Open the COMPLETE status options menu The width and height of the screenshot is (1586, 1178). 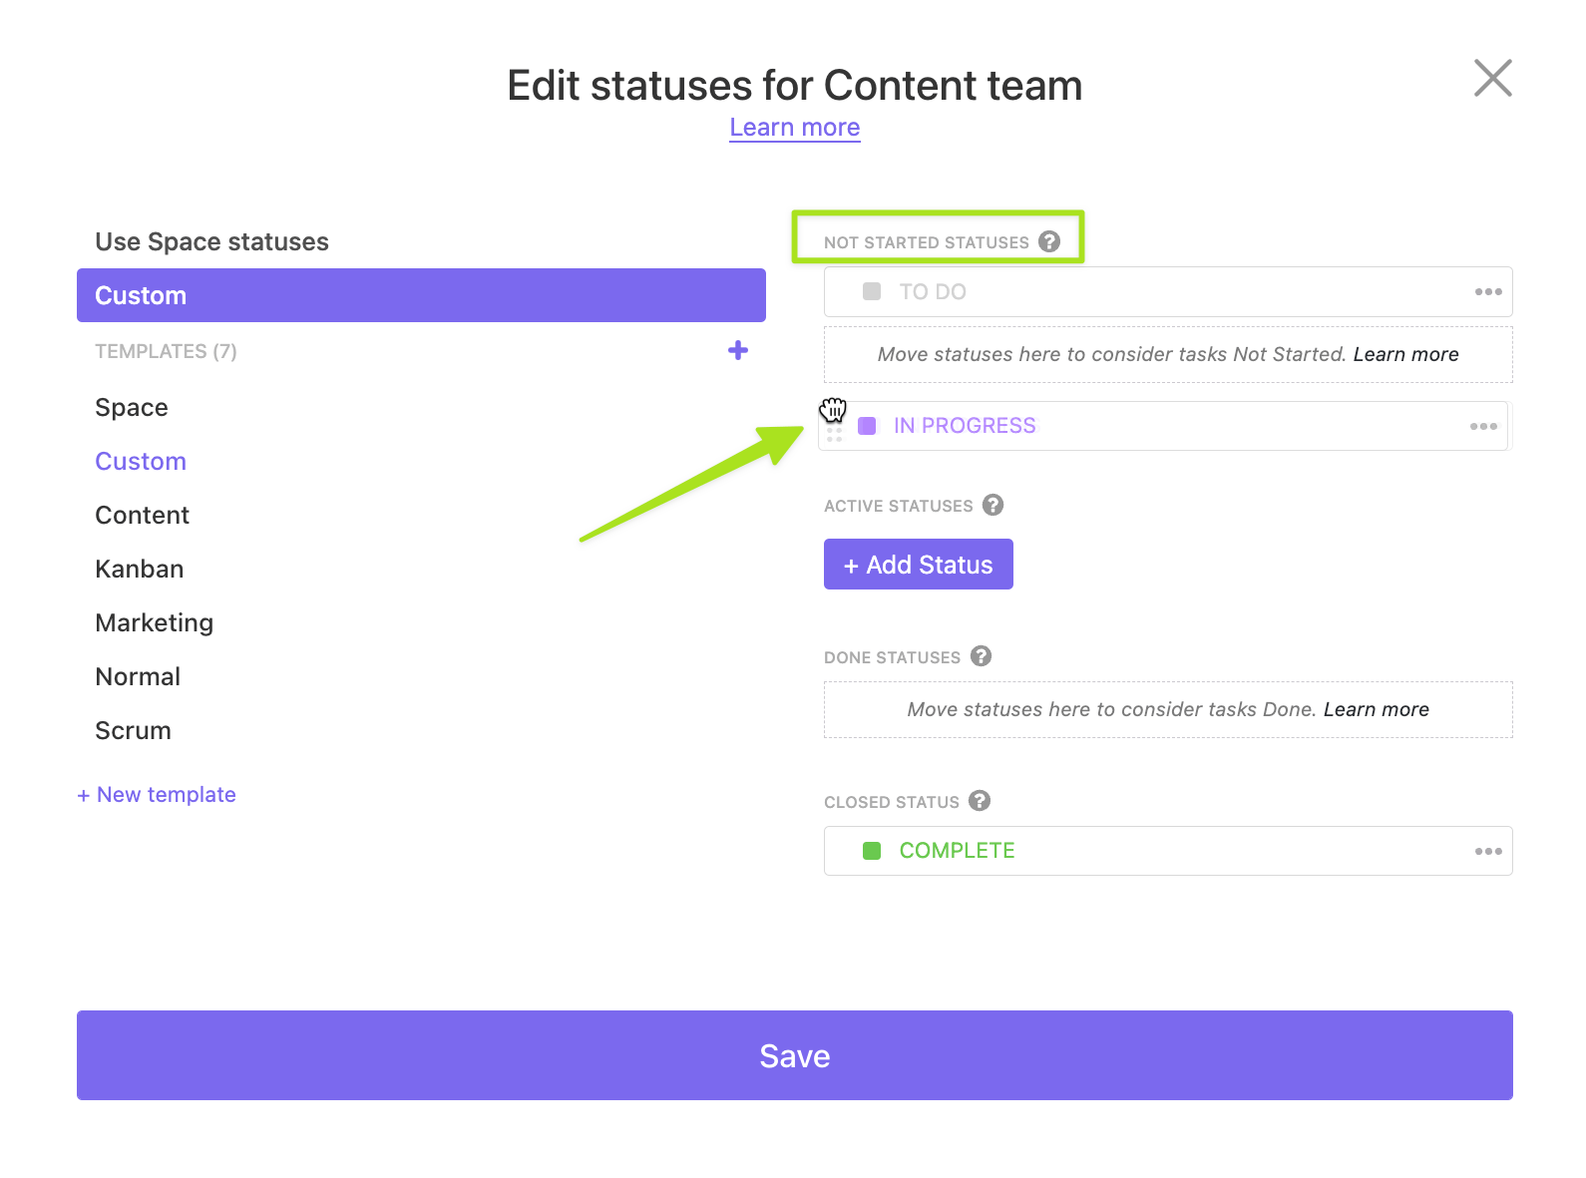(x=1488, y=851)
